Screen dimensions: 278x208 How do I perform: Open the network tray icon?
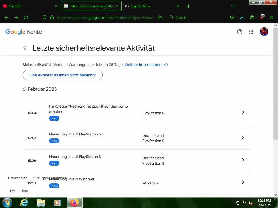coord(238,203)
